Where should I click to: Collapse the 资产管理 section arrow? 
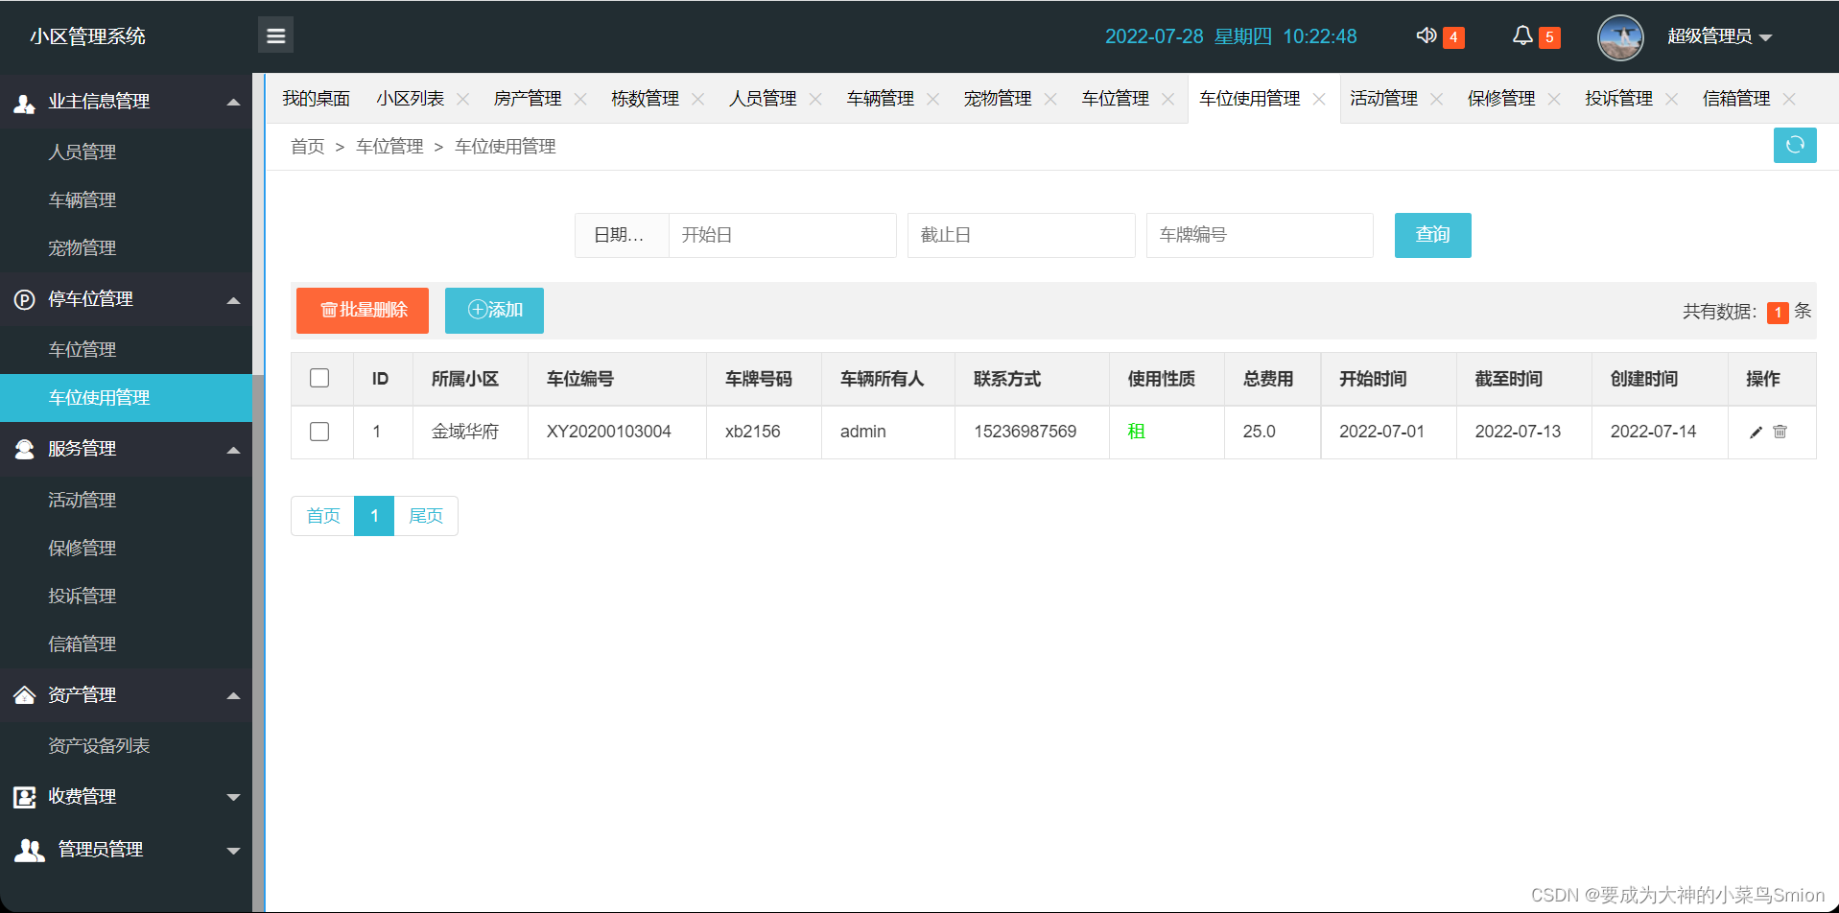pos(233,695)
